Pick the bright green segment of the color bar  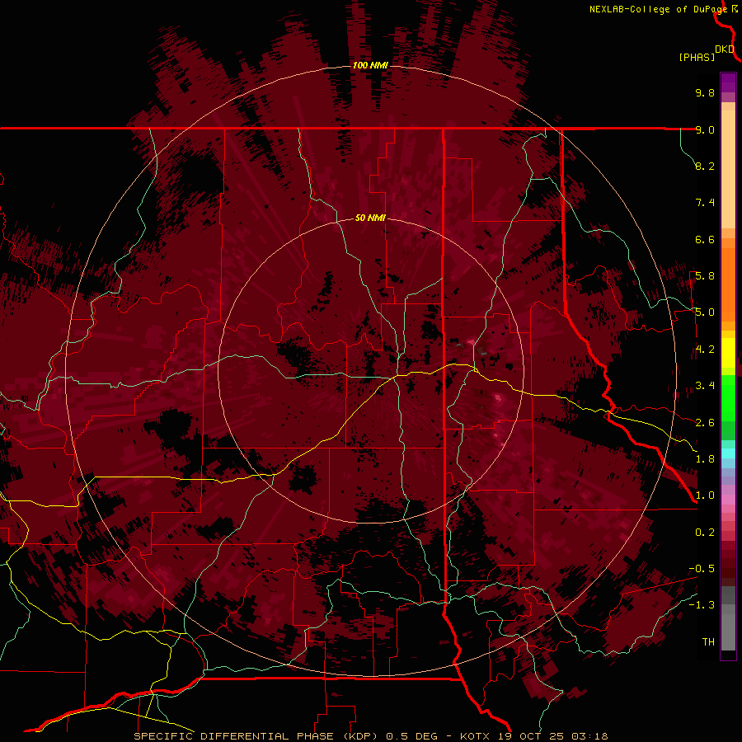click(728, 397)
